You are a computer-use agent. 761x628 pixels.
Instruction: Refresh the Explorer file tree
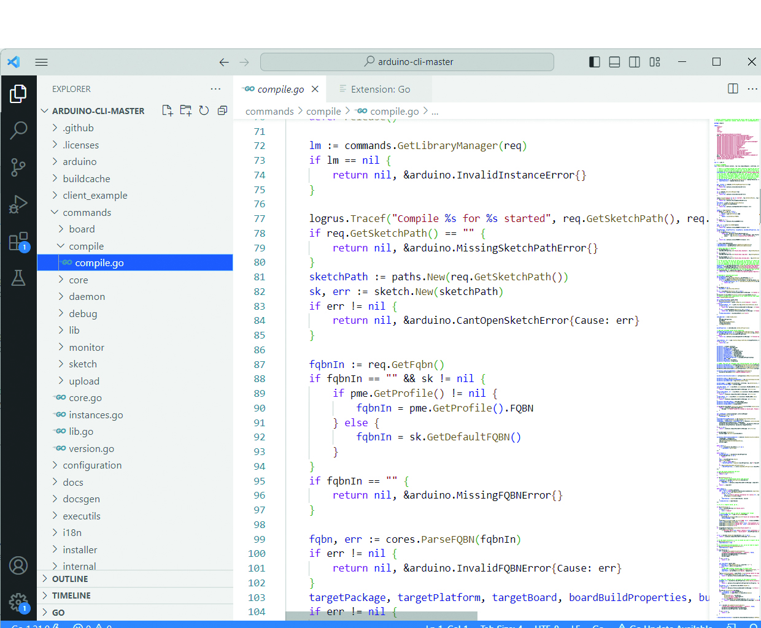(x=204, y=110)
